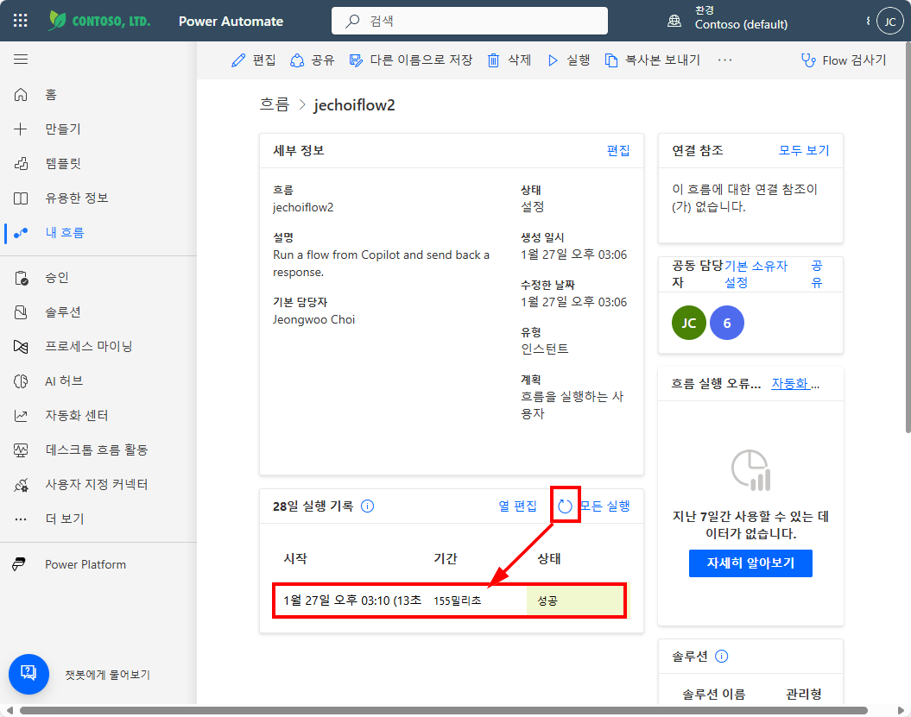
Task: Click the Power Platform sidebar icon
Action: coord(19,564)
